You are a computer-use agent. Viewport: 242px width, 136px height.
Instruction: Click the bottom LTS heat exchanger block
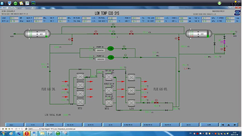pos(131,103)
